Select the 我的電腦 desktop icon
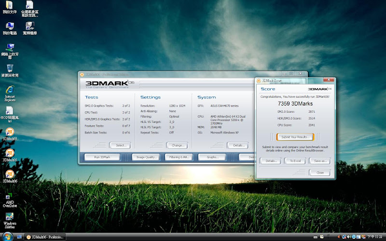 (x=10, y=28)
